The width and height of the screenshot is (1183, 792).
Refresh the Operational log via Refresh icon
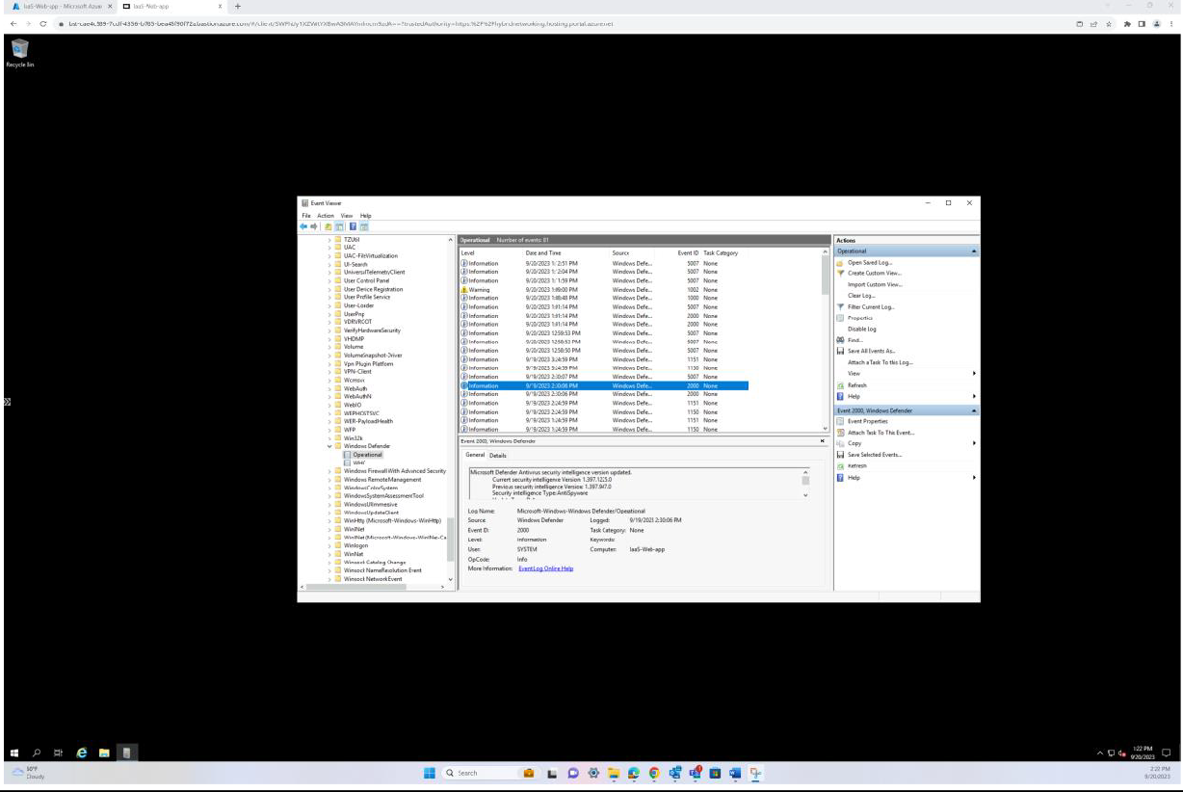[x=839, y=385]
